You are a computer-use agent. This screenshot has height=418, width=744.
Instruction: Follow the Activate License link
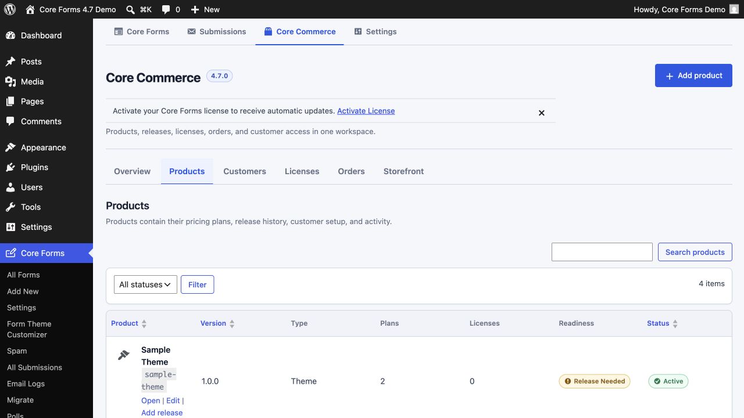pyautogui.click(x=366, y=111)
